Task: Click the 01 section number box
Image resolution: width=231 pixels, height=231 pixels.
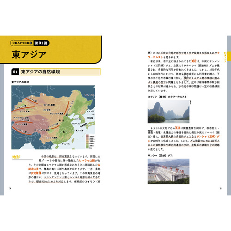Action: 15,72
